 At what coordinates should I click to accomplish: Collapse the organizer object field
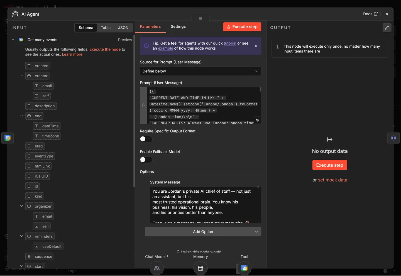21,206
